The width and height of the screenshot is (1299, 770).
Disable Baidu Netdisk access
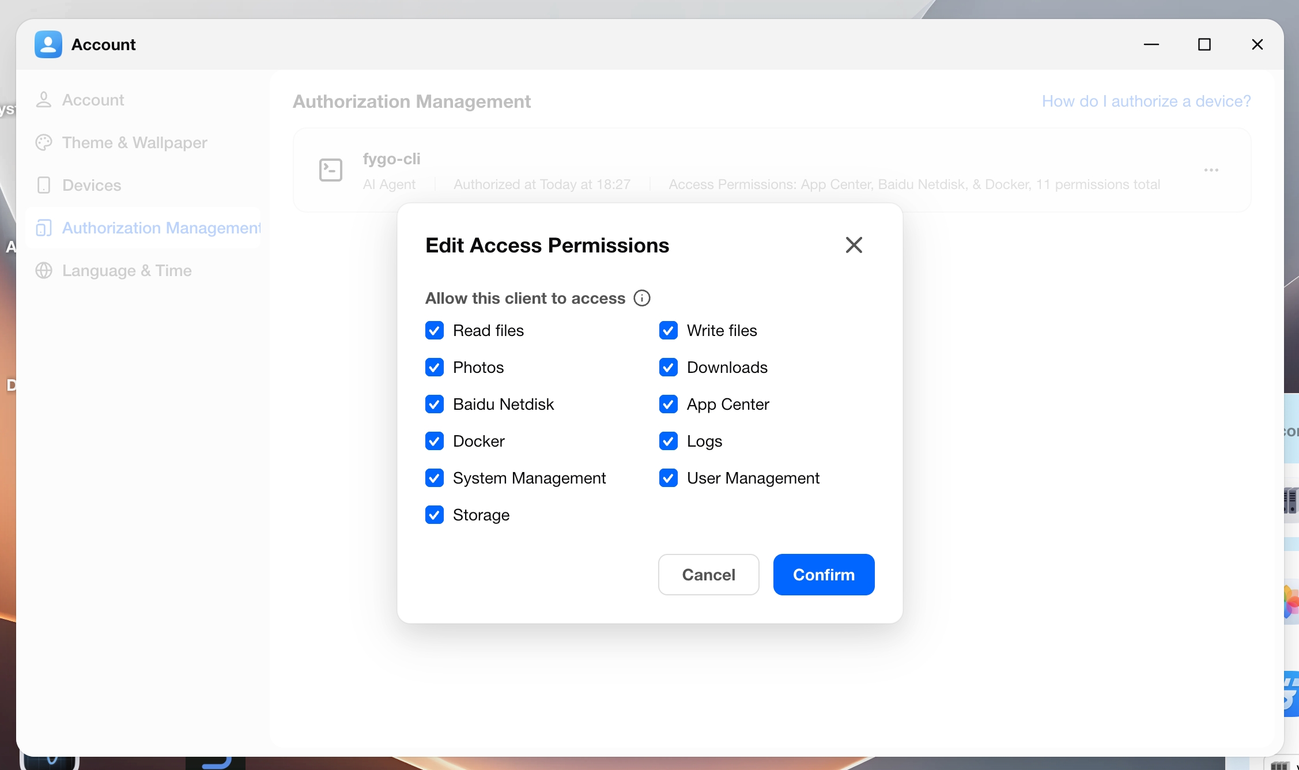pyautogui.click(x=435, y=404)
